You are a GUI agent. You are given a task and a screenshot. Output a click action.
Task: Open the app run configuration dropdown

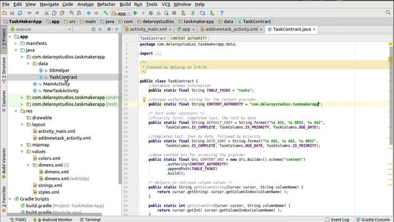[121, 13]
